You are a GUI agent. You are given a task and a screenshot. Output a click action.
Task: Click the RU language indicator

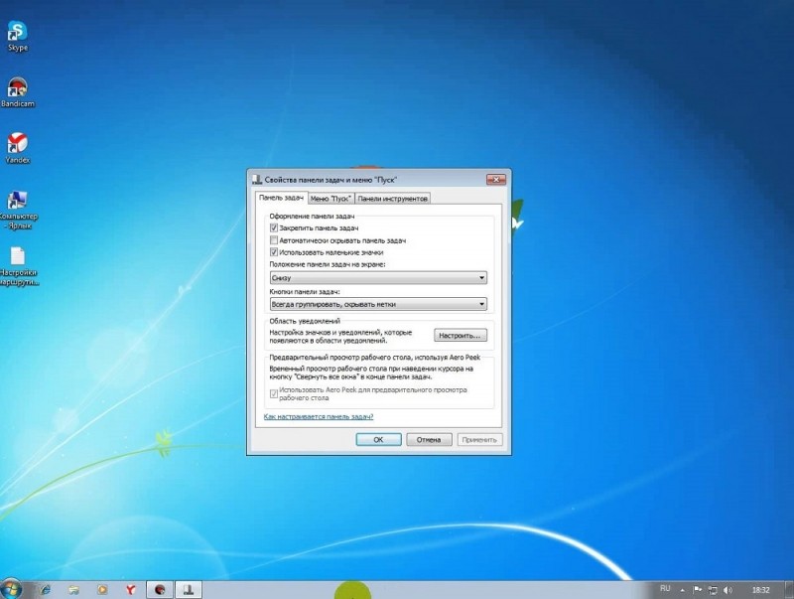665,589
